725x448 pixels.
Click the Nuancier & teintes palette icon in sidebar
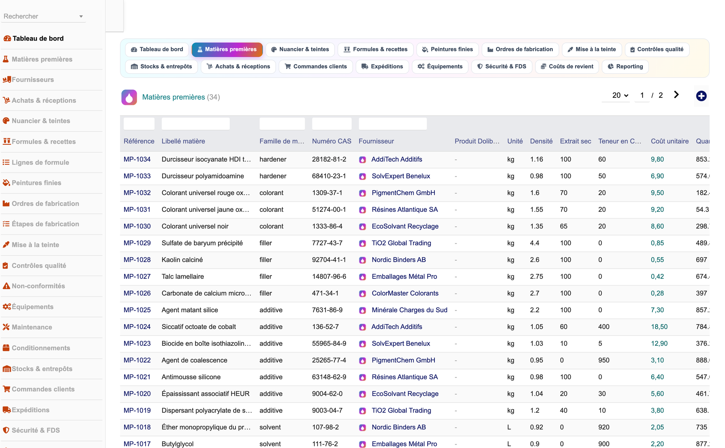(6, 121)
